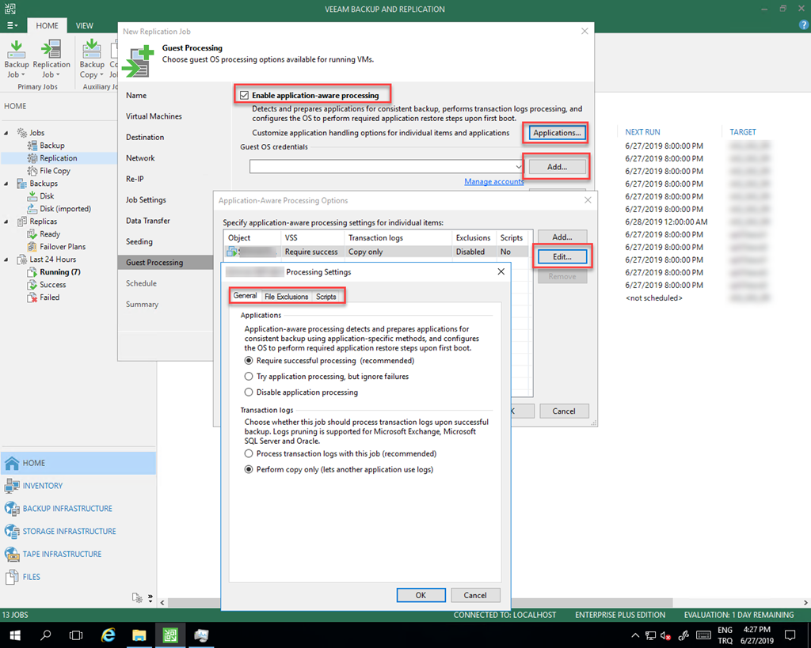Click the Veeam app icon on taskbar
Viewport: 811px width, 648px height.
click(x=170, y=635)
